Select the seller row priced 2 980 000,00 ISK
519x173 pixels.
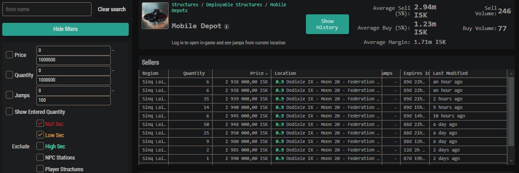(x=323, y=142)
